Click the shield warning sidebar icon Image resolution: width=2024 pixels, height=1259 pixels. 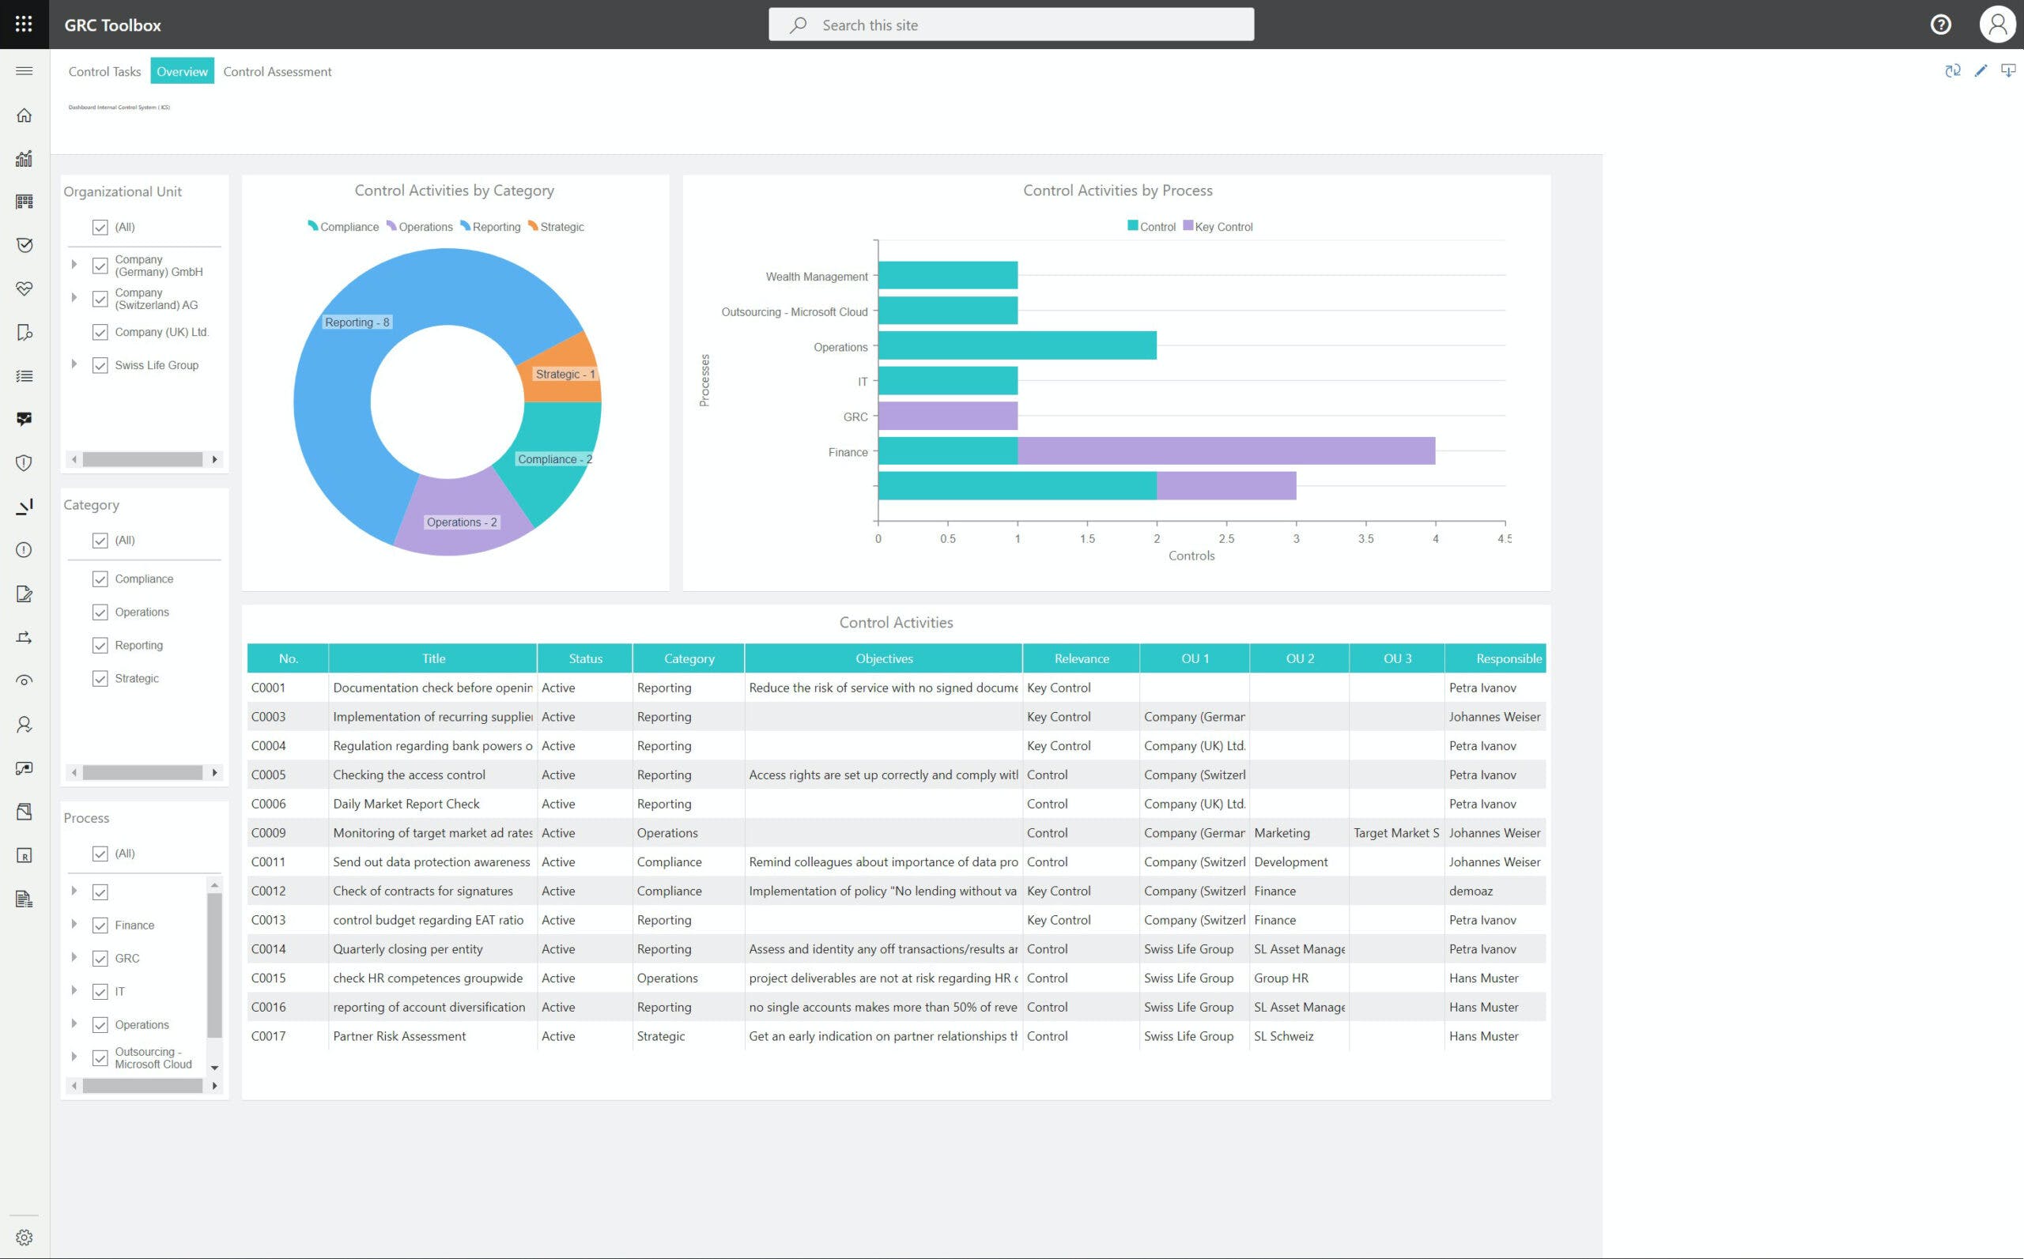pos(25,463)
